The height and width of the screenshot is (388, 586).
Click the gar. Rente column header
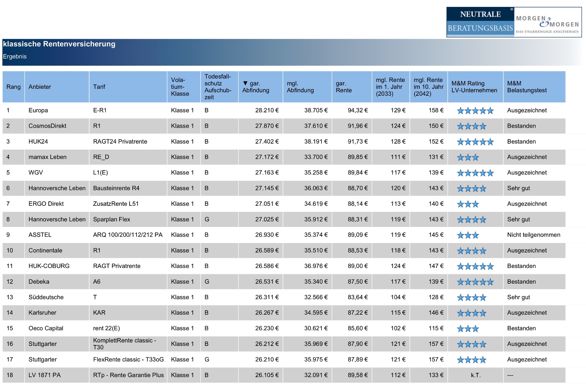click(x=352, y=87)
